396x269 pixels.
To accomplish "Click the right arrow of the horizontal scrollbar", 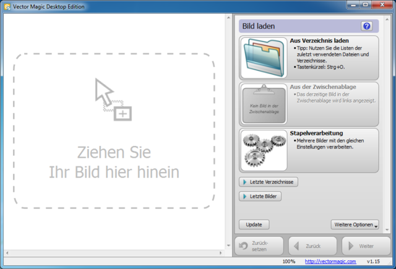I will 220,252.
